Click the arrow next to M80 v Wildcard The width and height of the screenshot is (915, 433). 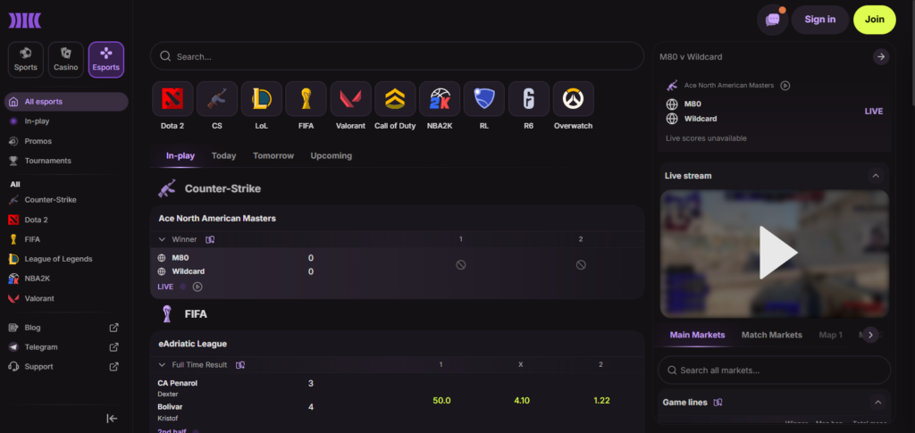point(881,56)
